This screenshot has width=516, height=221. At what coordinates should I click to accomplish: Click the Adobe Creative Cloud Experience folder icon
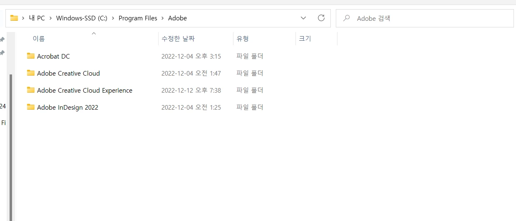(31, 90)
